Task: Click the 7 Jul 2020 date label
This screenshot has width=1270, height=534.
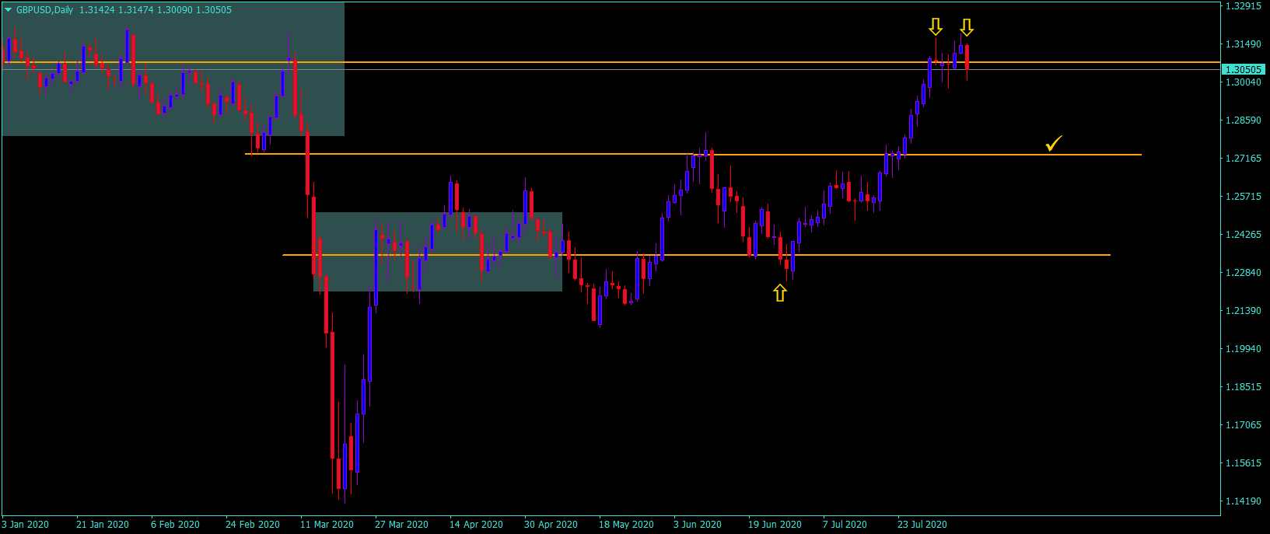Action: click(845, 525)
